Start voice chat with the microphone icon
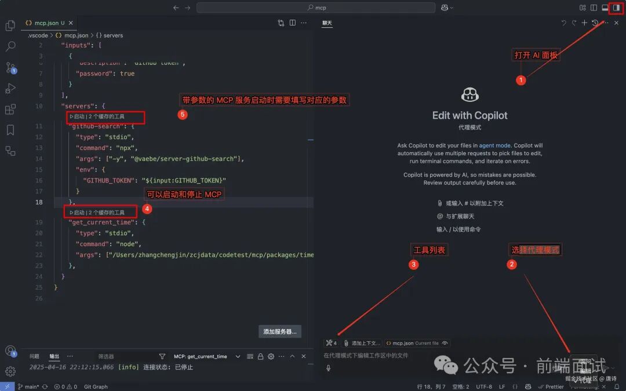 [x=328, y=368]
